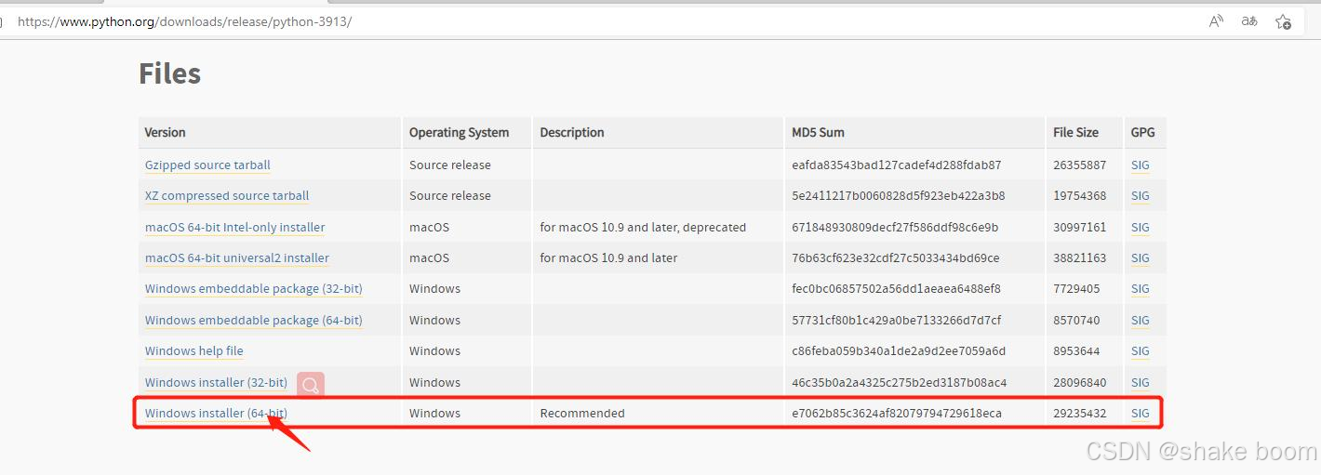The width and height of the screenshot is (1321, 475).
Task: Download Windows embeddable package (32-bit)
Action: pos(254,289)
